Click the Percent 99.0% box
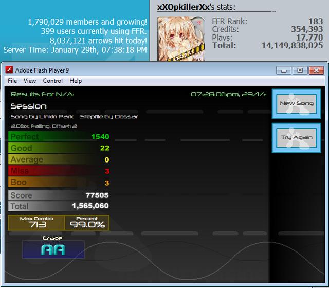 tap(87, 223)
